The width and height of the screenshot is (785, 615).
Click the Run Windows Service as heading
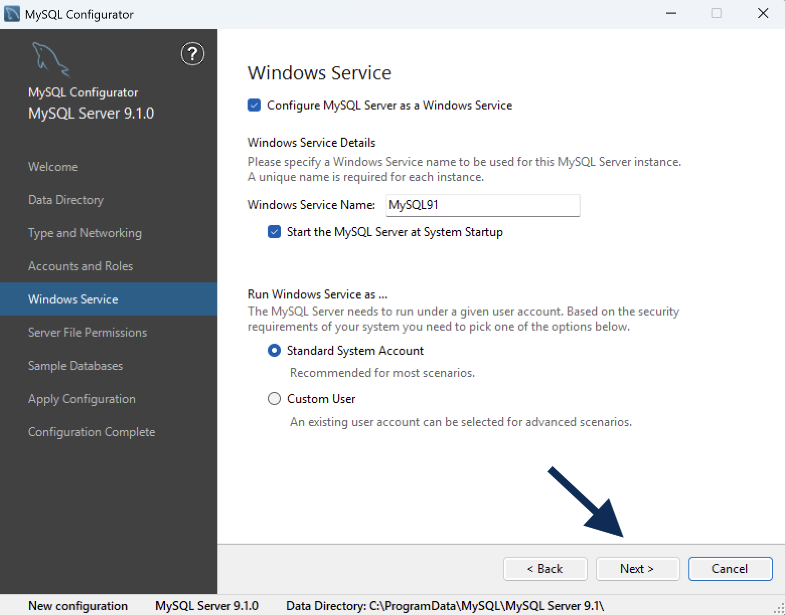318,294
